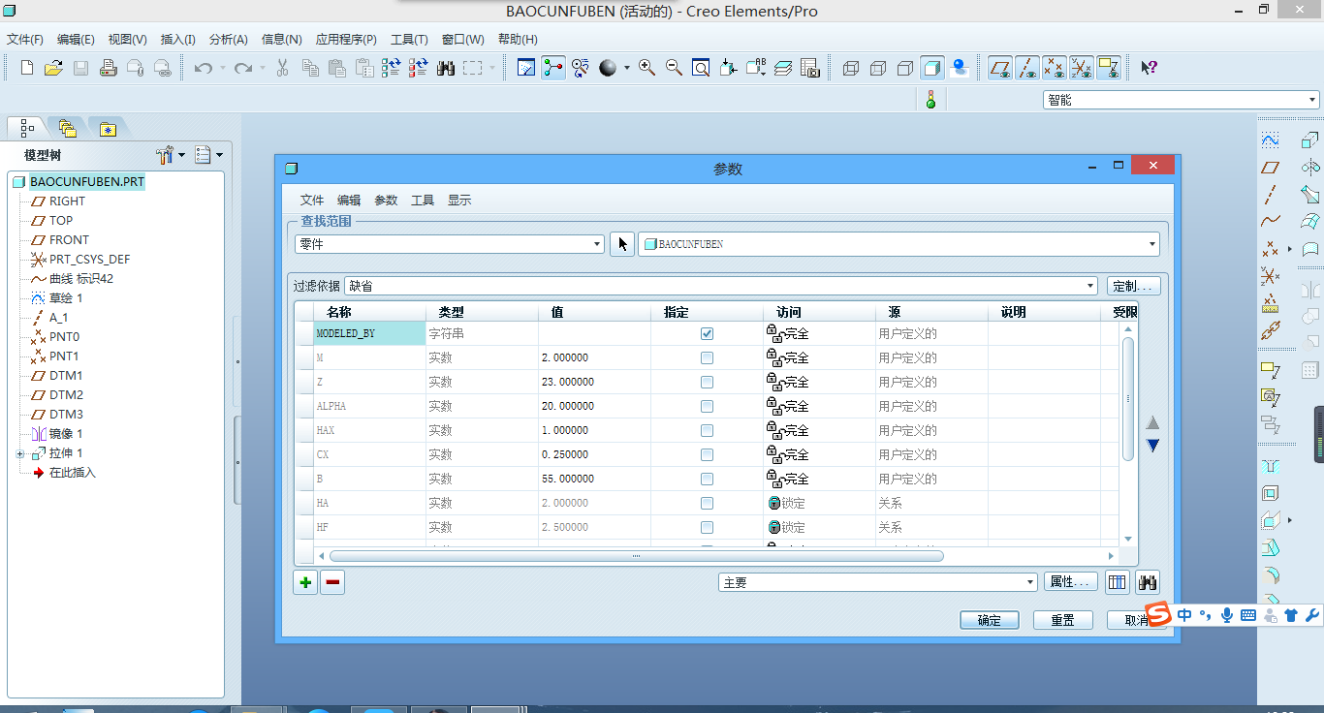Open the 缺省 filter dropdown
1324x713 pixels.
(x=1090, y=286)
